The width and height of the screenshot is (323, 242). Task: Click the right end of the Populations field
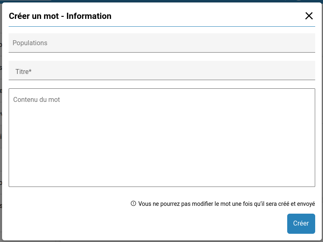click(x=304, y=43)
